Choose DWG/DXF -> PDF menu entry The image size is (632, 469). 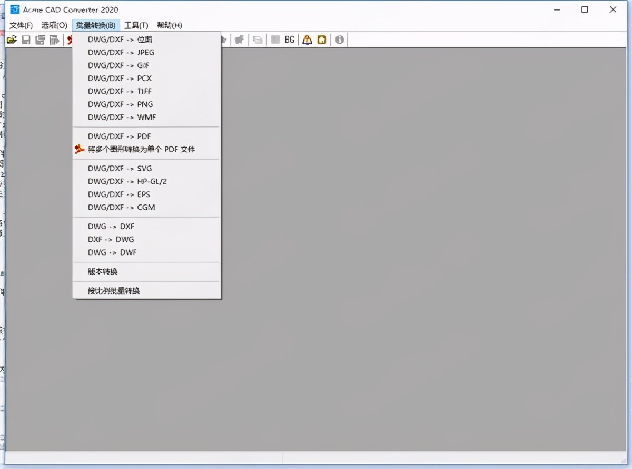click(x=120, y=136)
